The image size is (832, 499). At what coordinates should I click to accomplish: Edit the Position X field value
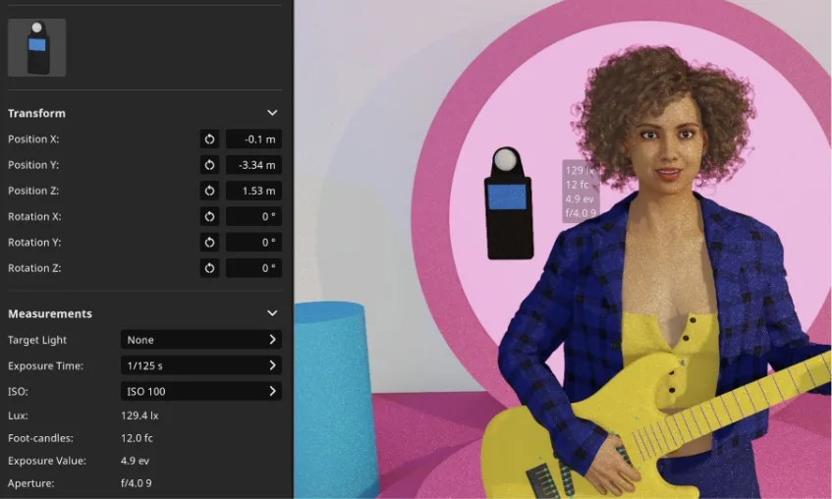click(x=253, y=139)
